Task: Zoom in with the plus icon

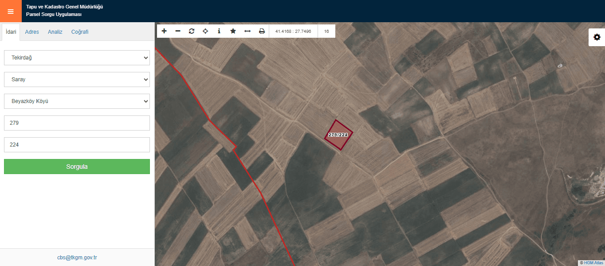Action: (x=164, y=31)
